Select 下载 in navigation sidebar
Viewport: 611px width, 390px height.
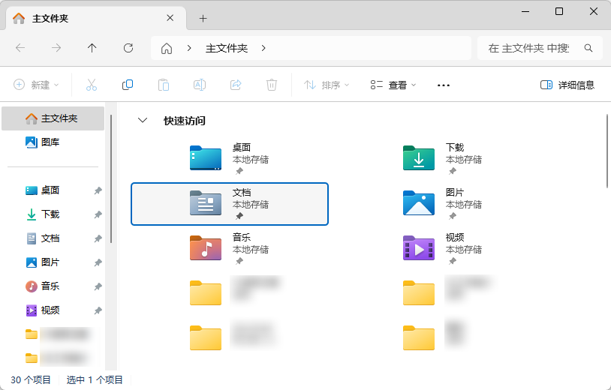click(x=53, y=214)
